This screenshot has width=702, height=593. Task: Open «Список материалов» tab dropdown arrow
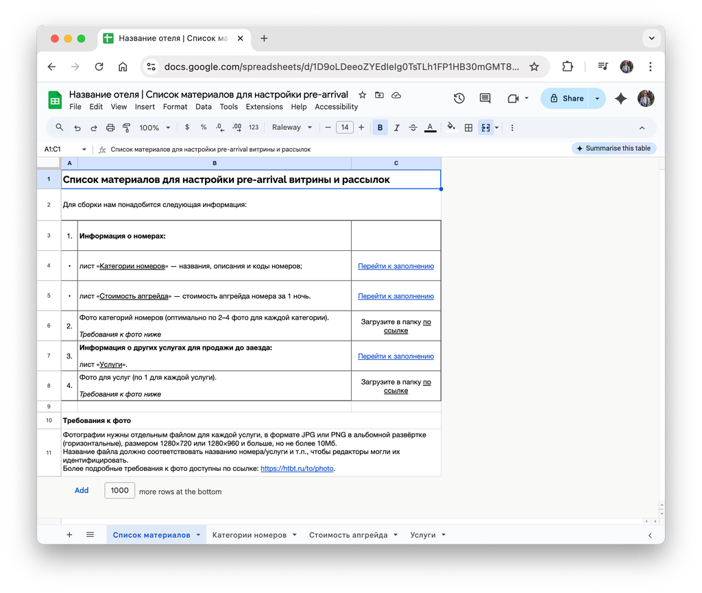198,535
